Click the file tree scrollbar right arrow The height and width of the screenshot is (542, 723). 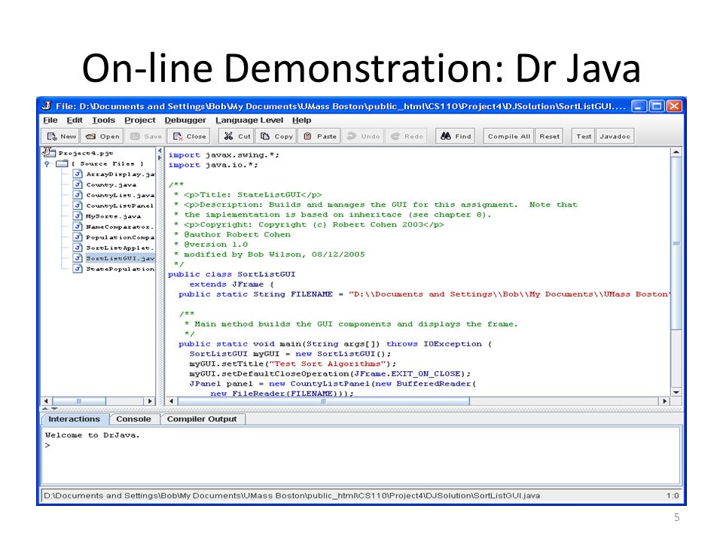tap(150, 401)
